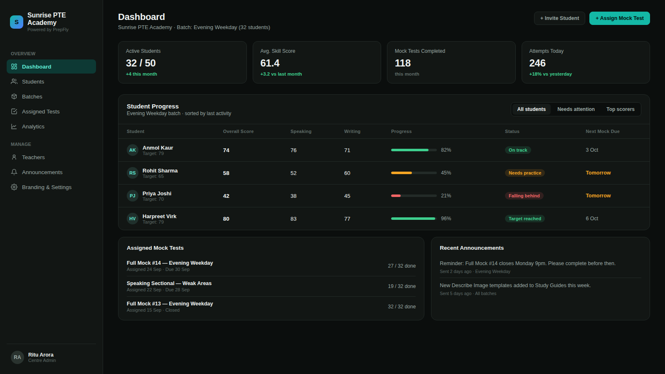Click the AK avatar for Anmol Kaur

pyautogui.click(x=133, y=150)
